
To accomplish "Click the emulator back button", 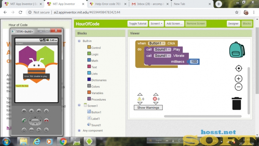I will point(39,130).
